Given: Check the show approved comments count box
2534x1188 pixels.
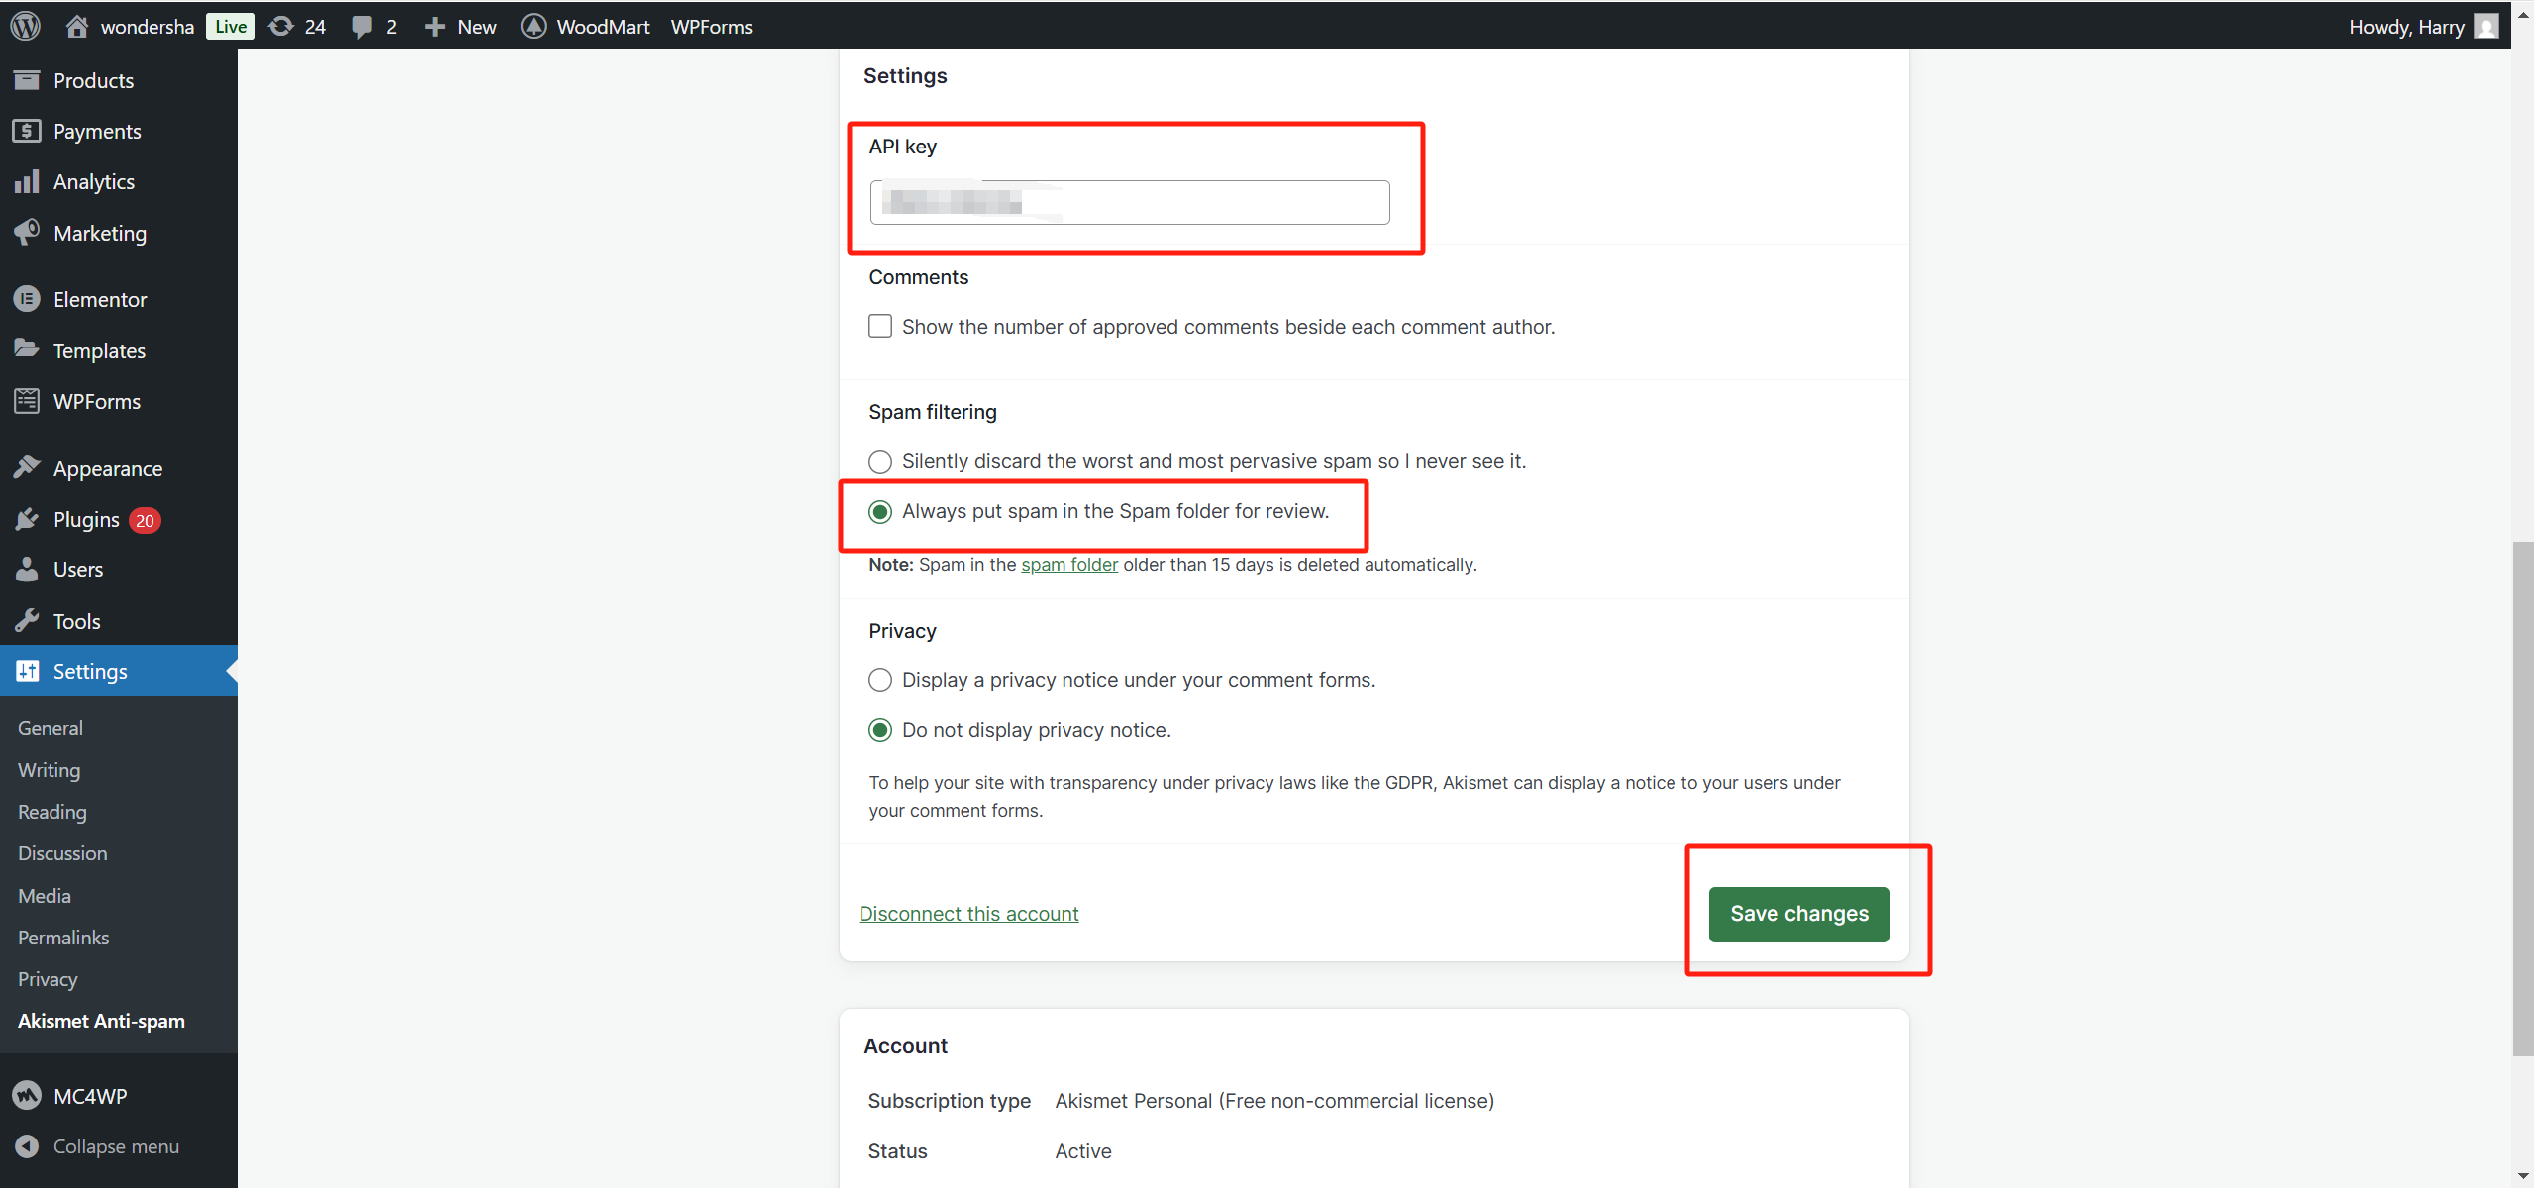Looking at the screenshot, I should click(x=879, y=326).
